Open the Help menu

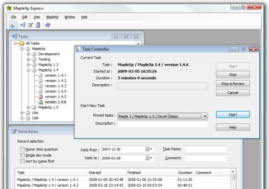pos(84,17)
